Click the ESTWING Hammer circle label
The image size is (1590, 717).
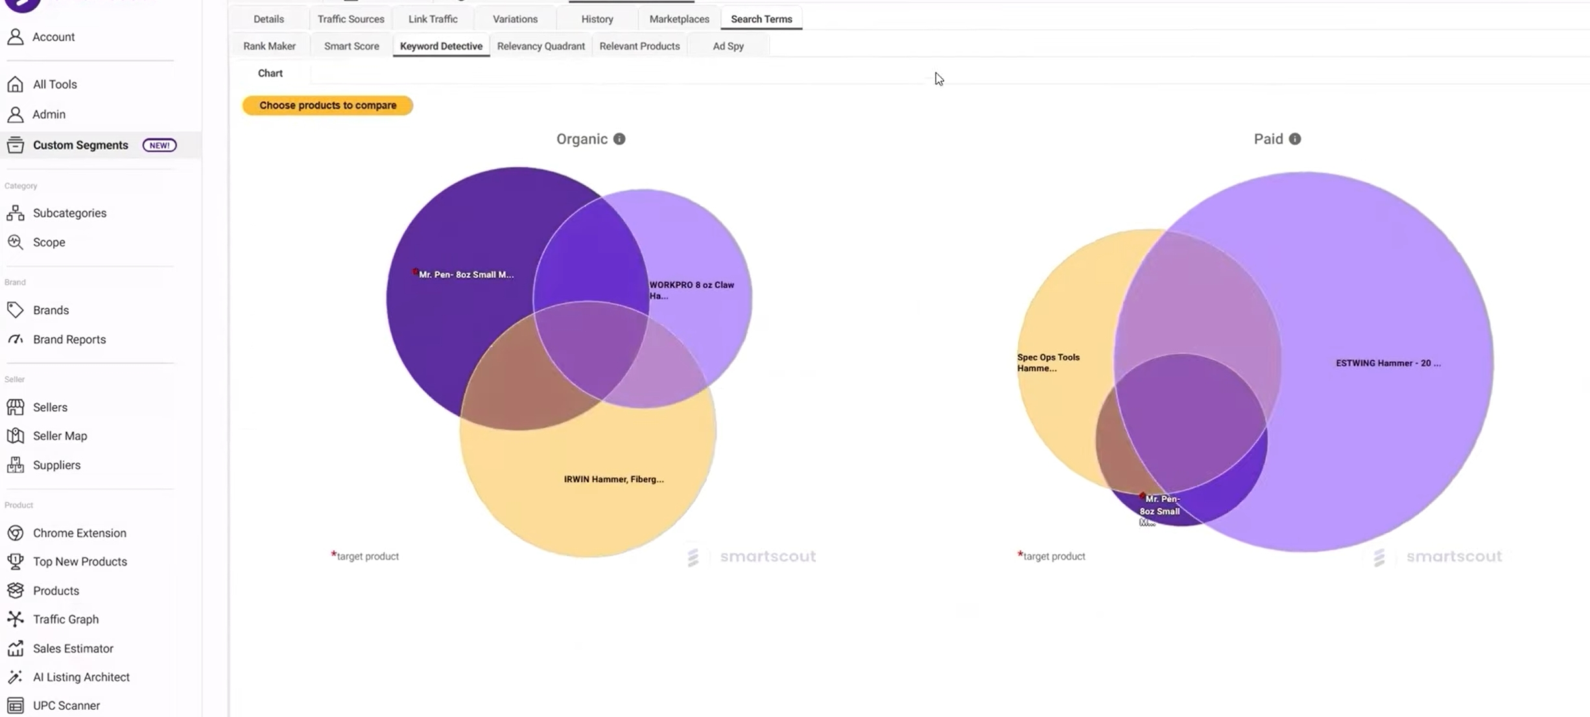click(x=1388, y=363)
